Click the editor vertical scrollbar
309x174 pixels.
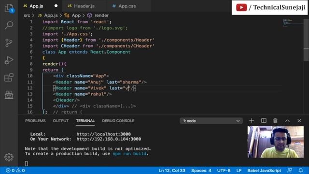point(306,41)
